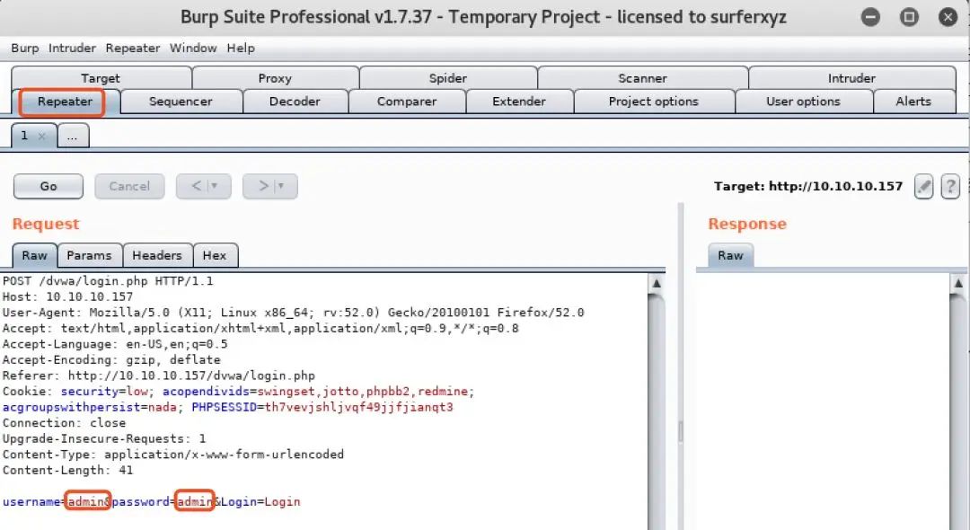Image resolution: width=970 pixels, height=530 pixels.
Task: Switch to the Decoder tab
Action: (x=295, y=102)
